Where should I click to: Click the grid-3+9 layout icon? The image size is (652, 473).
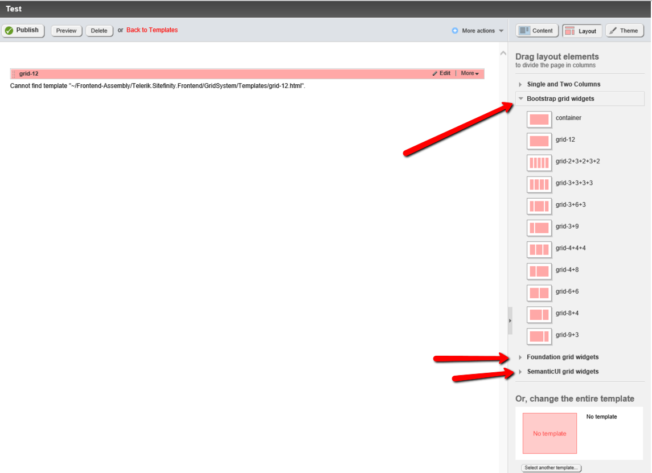[x=539, y=228]
